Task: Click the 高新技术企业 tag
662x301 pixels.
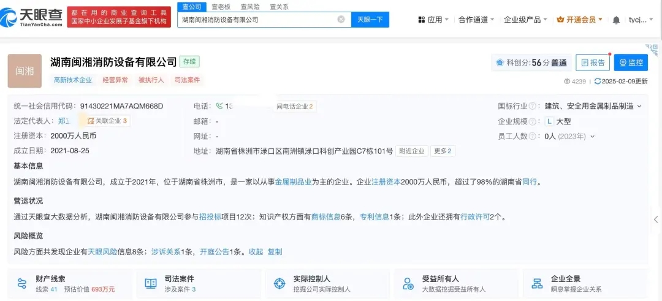Action: point(72,80)
